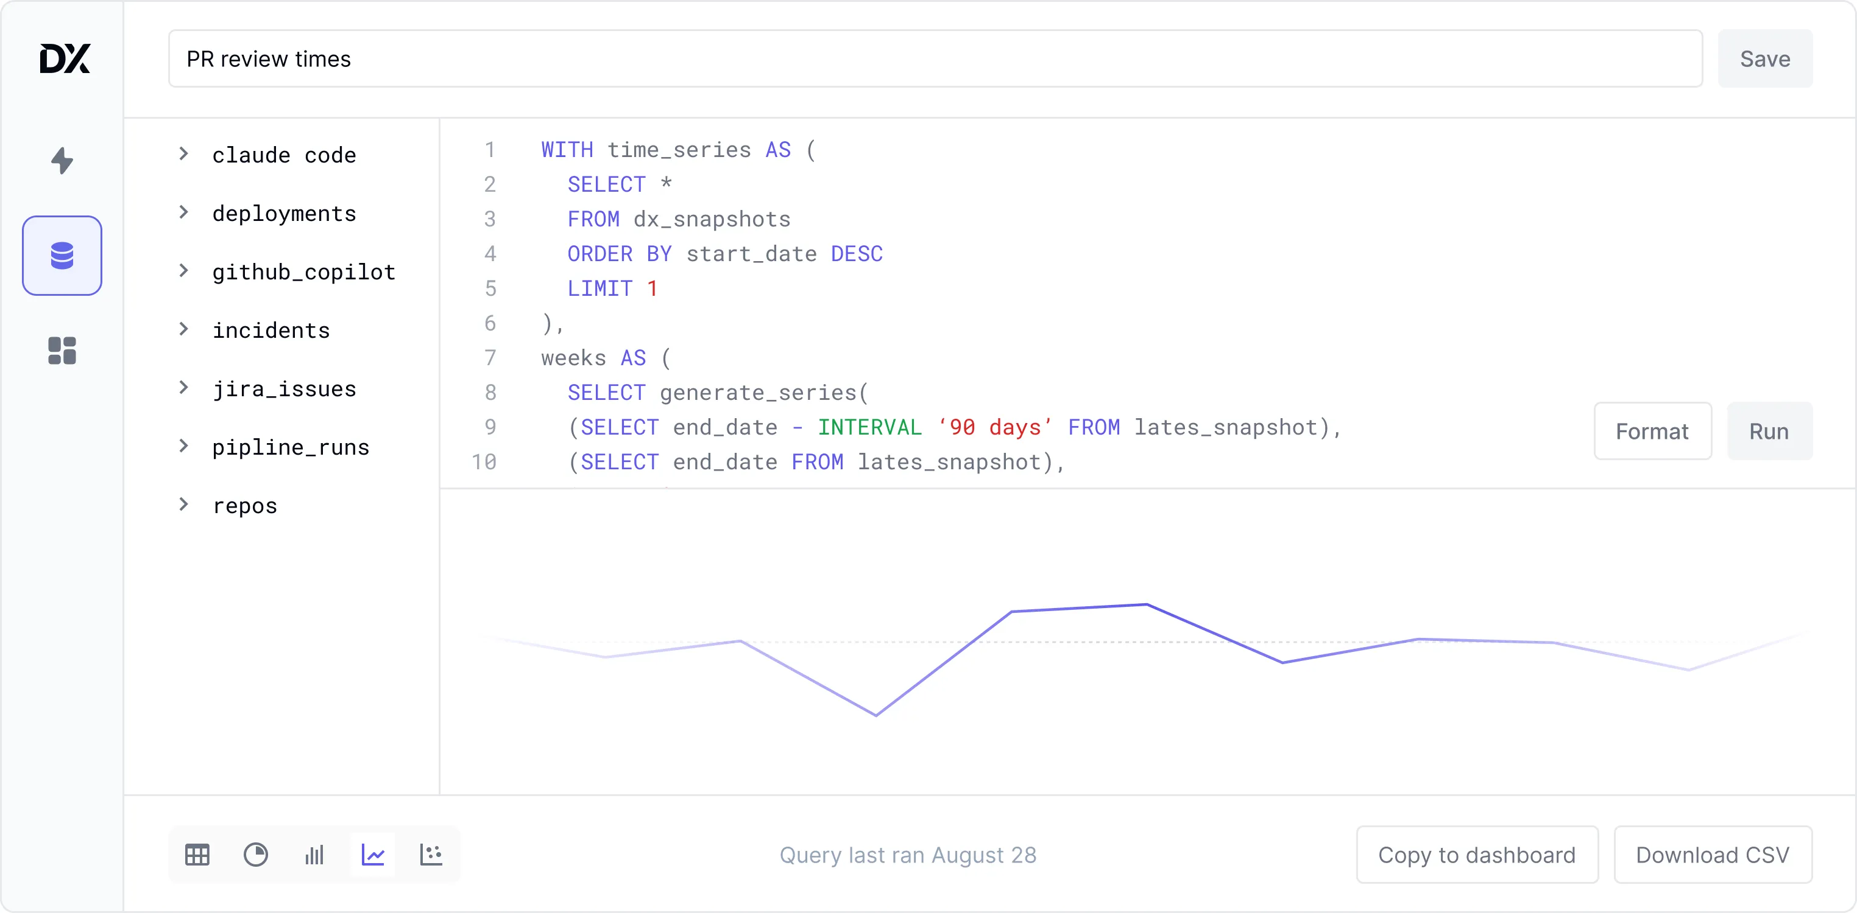The image size is (1857, 913).
Task: Edit the PR review times title field
Action: point(935,59)
